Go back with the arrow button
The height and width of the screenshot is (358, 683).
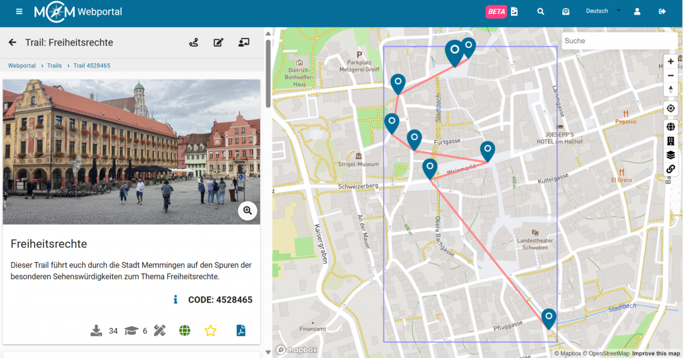[12, 43]
